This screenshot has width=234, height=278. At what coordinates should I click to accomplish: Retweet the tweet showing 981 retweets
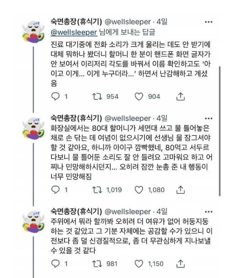[97, 264]
